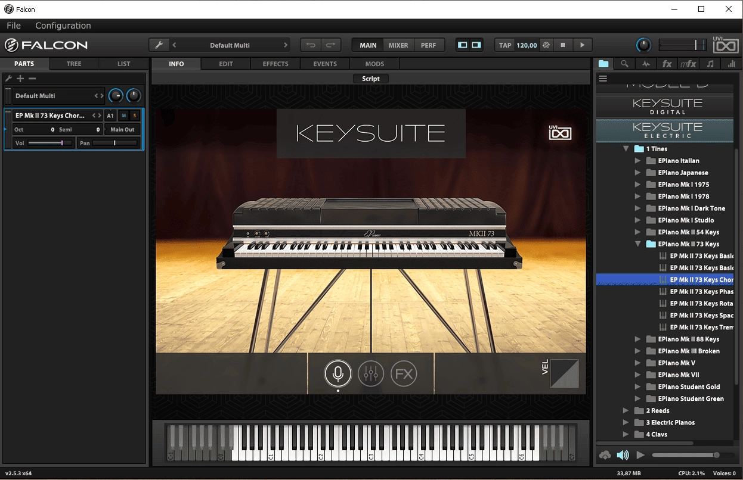Open the music note browser tab
Viewport: 743px width, 480px height.
pos(710,64)
